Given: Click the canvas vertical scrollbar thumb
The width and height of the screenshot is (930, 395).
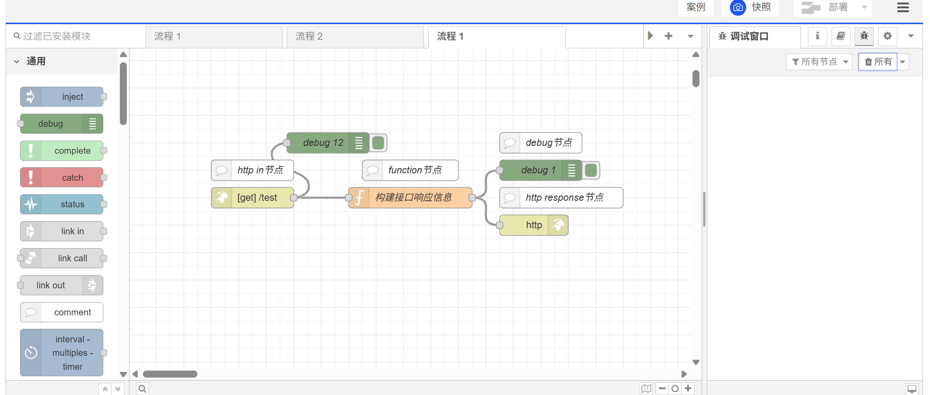Looking at the screenshot, I should pyautogui.click(x=696, y=79).
